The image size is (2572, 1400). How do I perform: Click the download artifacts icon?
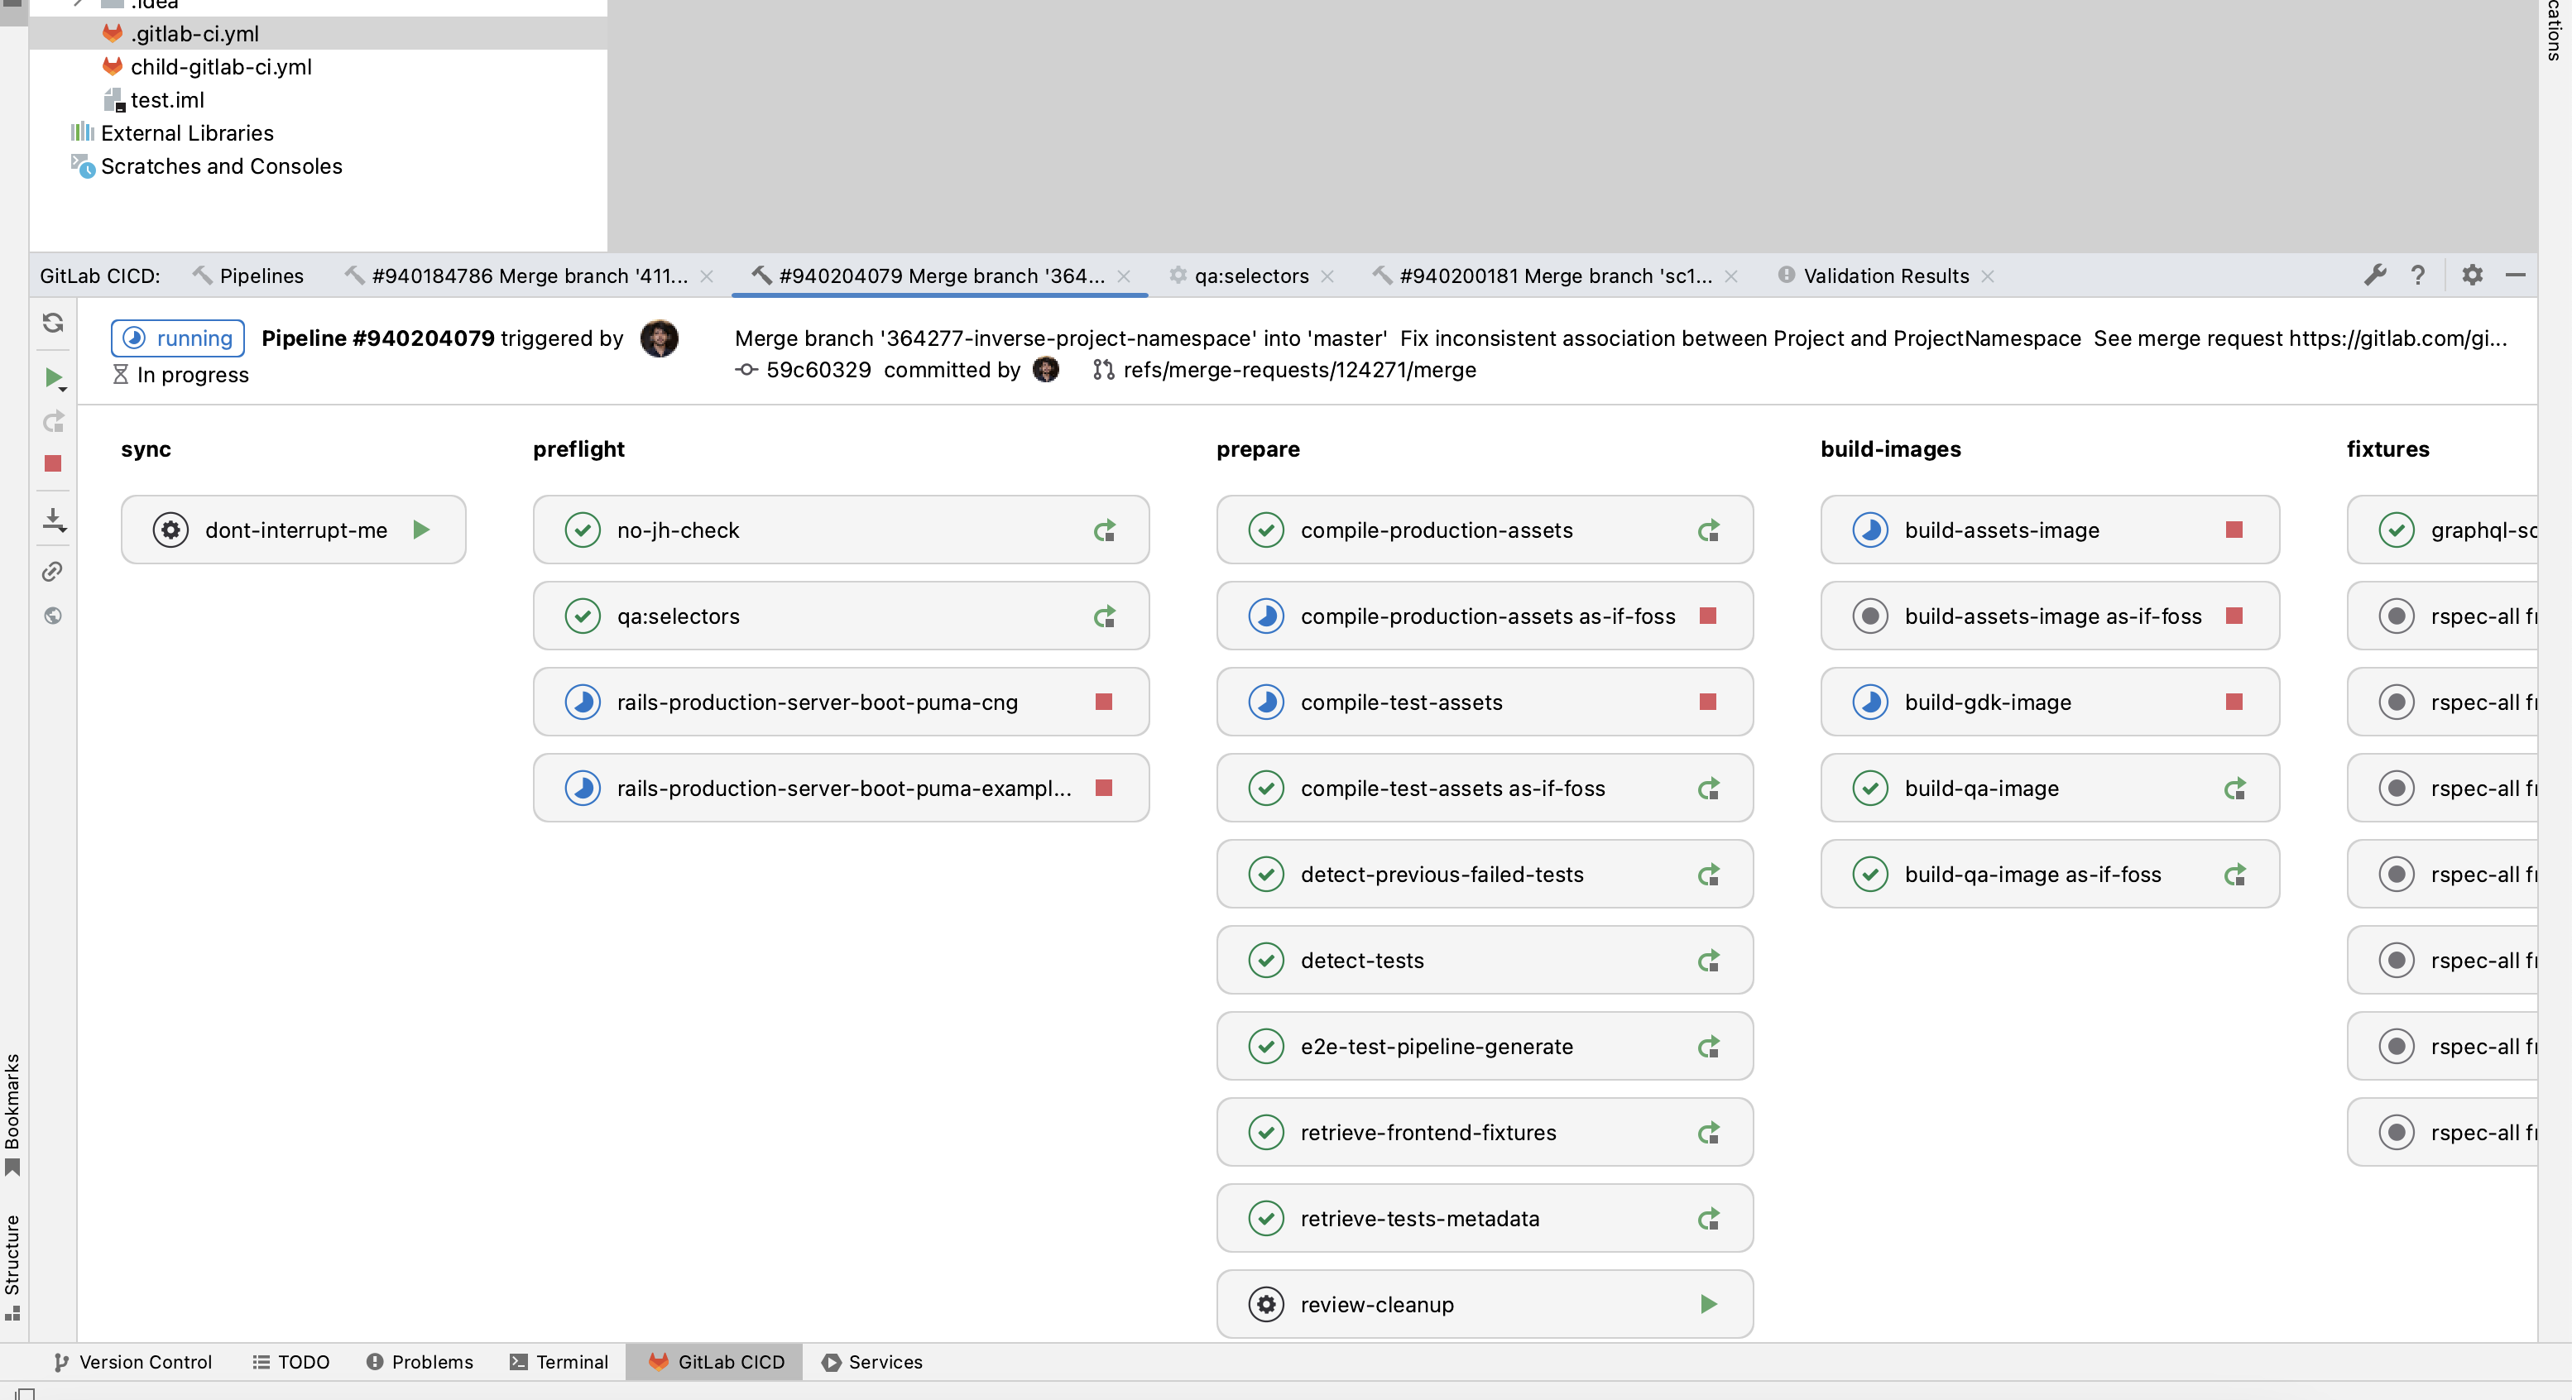pyautogui.click(x=54, y=520)
